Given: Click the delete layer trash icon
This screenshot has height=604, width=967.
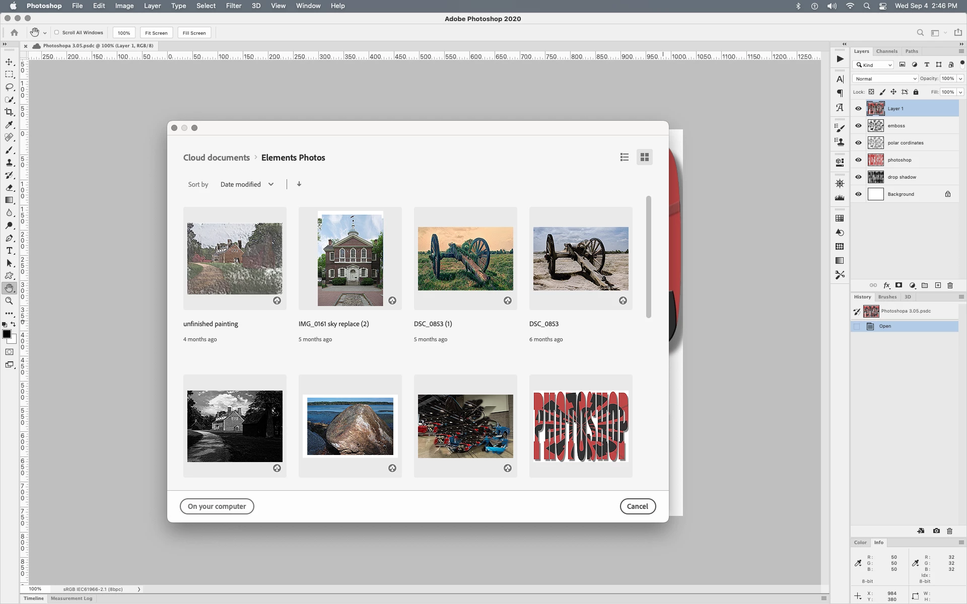Looking at the screenshot, I should click(950, 285).
